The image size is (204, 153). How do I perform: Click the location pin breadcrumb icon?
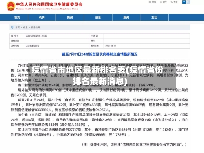12,28
